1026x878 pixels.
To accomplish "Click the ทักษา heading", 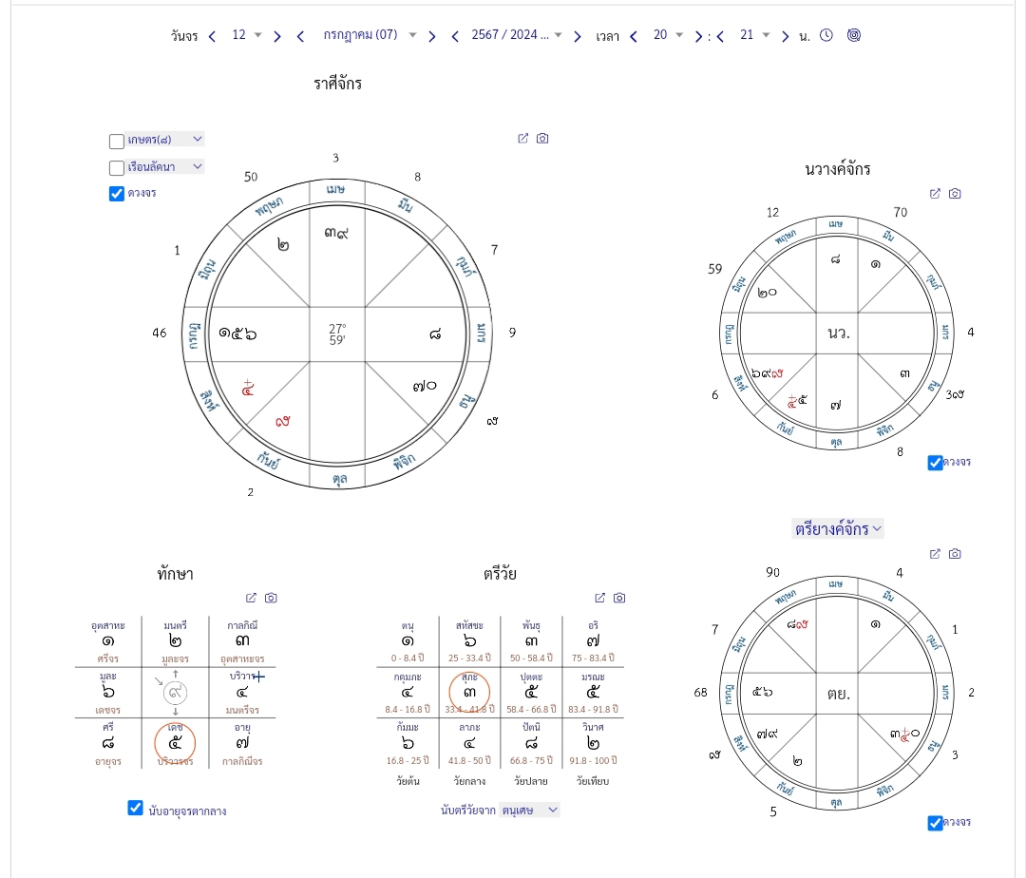I will point(175,574).
